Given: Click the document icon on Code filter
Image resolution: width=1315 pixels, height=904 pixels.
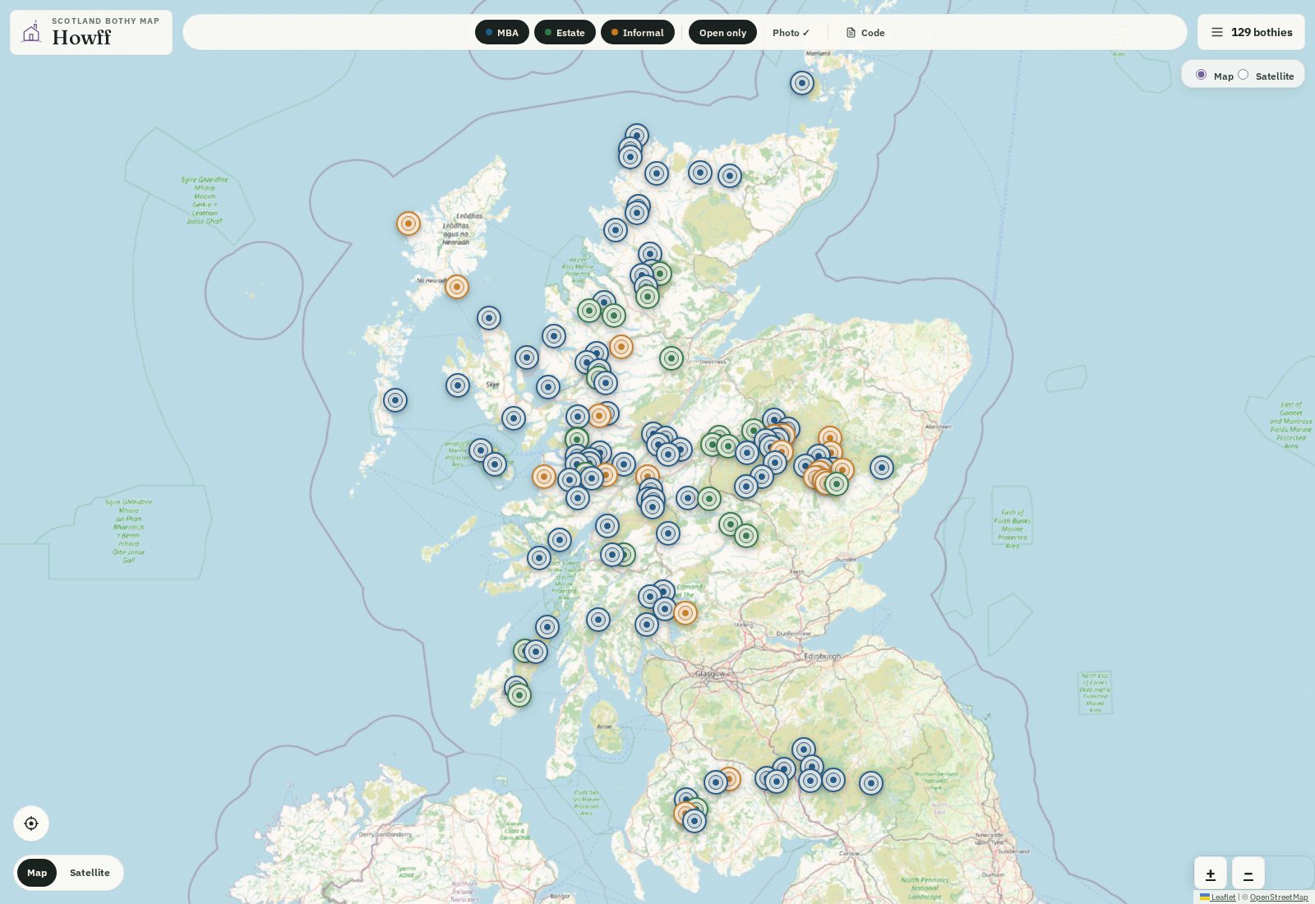Looking at the screenshot, I should pyautogui.click(x=851, y=33).
